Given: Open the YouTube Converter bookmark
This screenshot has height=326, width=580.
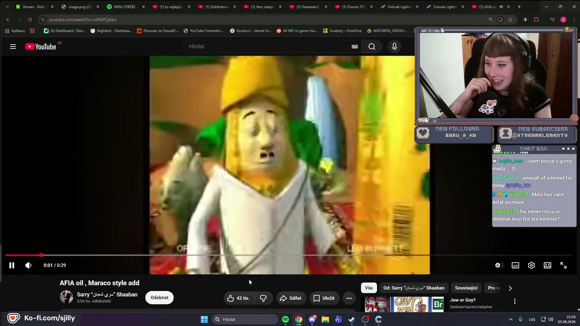Looking at the screenshot, I should click(x=203, y=31).
